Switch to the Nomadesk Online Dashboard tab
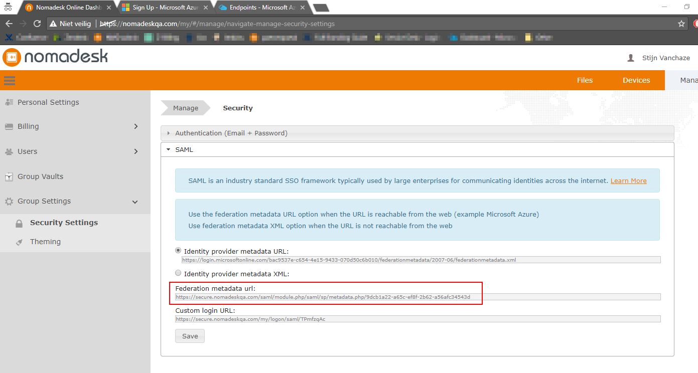The height and width of the screenshot is (373, 698). [x=67, y=8]
